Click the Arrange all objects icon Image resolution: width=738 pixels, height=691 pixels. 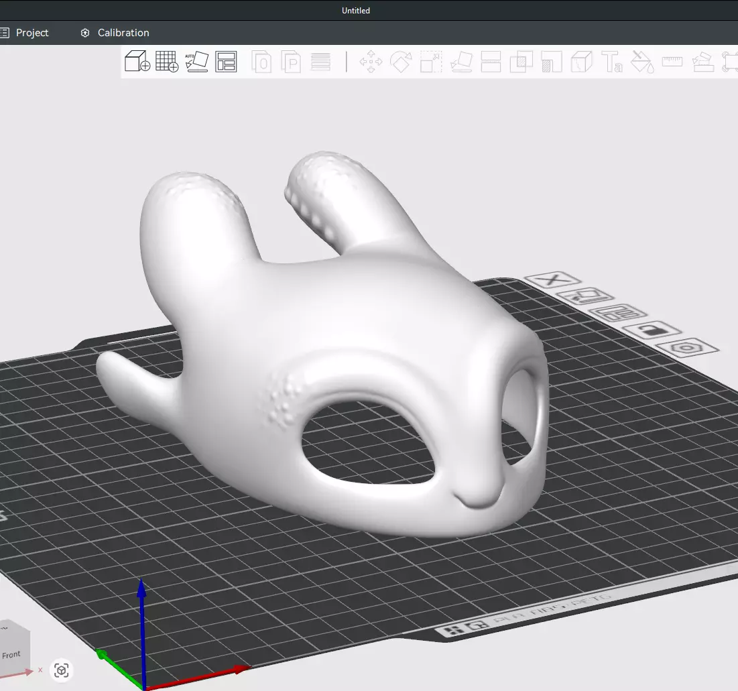pyautogui.click(x=226, y=62)
